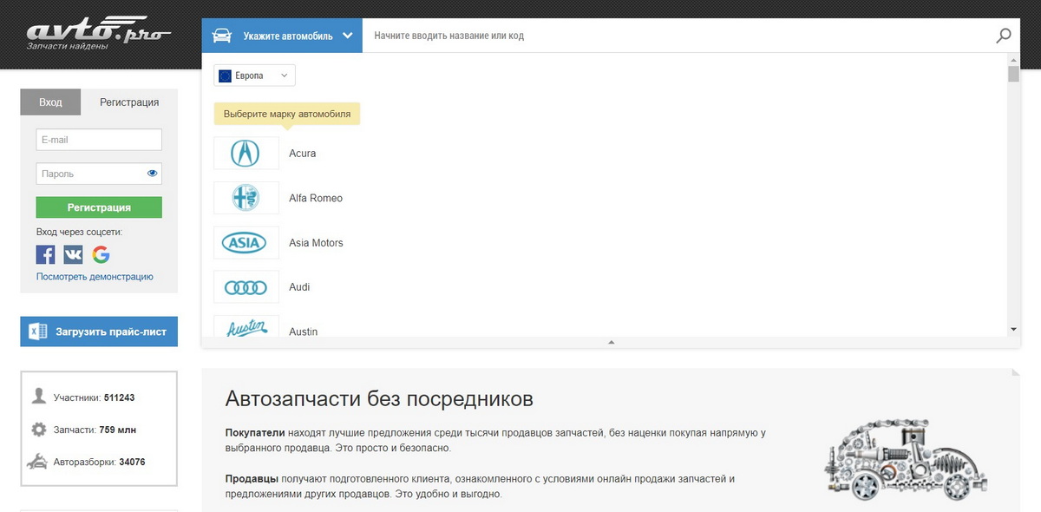
Task: Click the Austin brand logo
Action: point(246,327)
